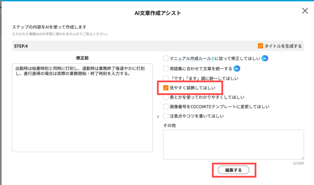Click the help icon beside マニュアル作成ルール

(x=213, y=59)
